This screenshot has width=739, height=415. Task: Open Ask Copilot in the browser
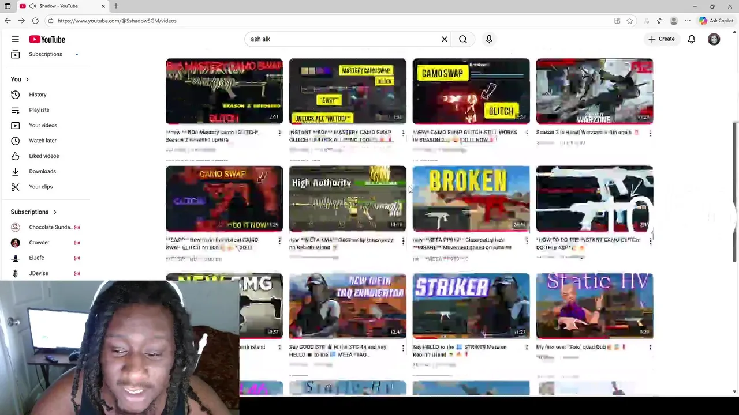coord(716,21)
